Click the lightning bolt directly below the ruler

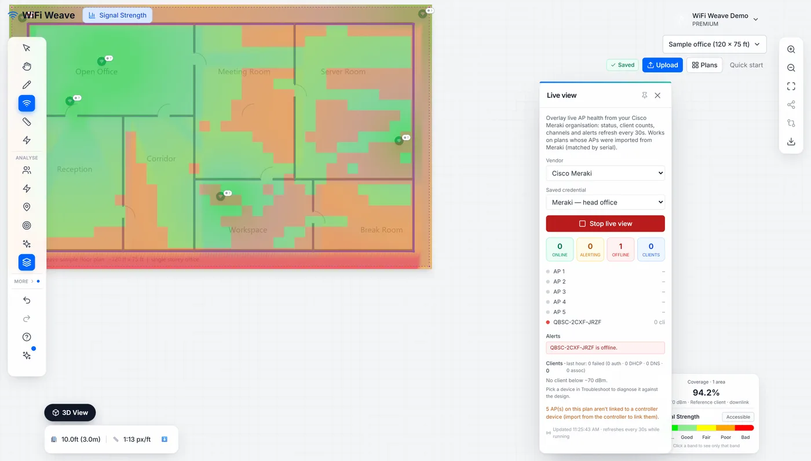(27, 140)
